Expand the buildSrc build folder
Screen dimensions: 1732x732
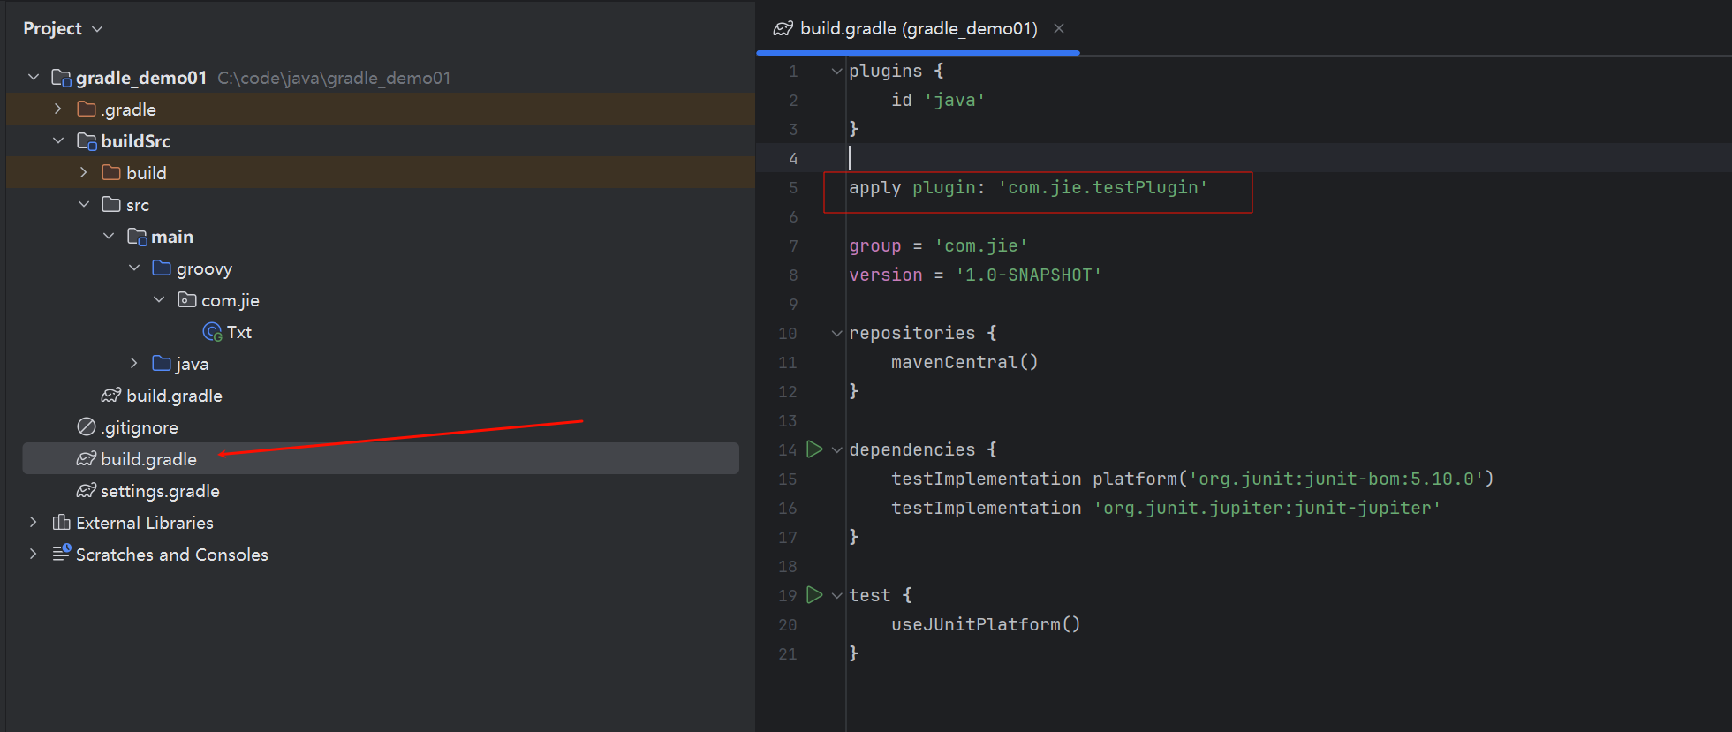coord(84,173)
